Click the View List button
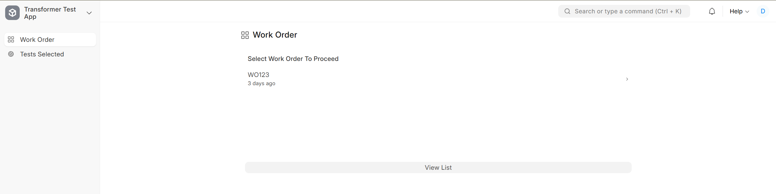The image size is (776, 194). point(438,167)
